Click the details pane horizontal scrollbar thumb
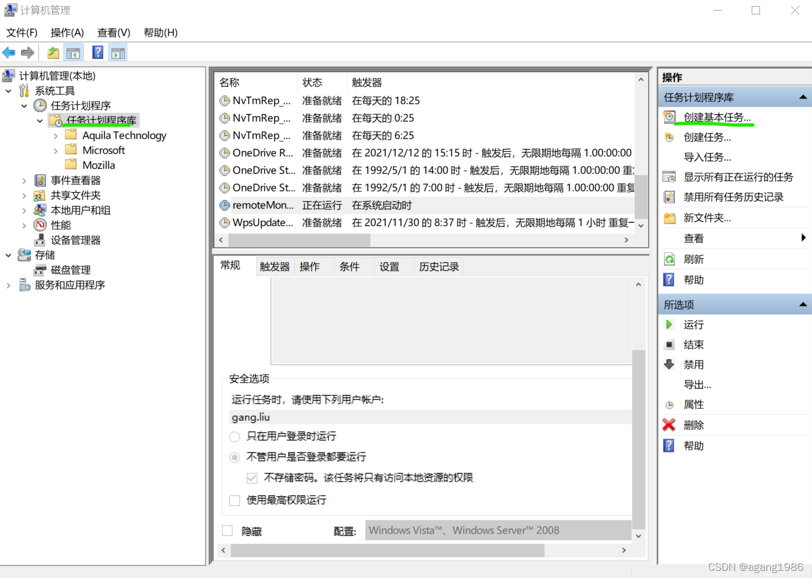 [x=387, y=550]
